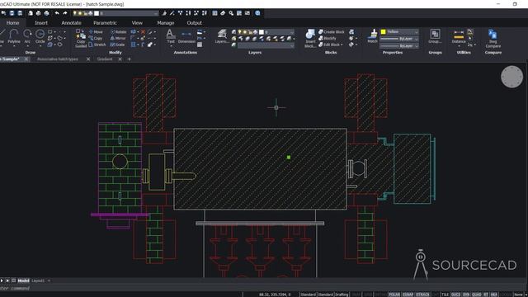Expand the Text tool dropdown arrow
Screen dimensions: 528x297
pos(171,46)
